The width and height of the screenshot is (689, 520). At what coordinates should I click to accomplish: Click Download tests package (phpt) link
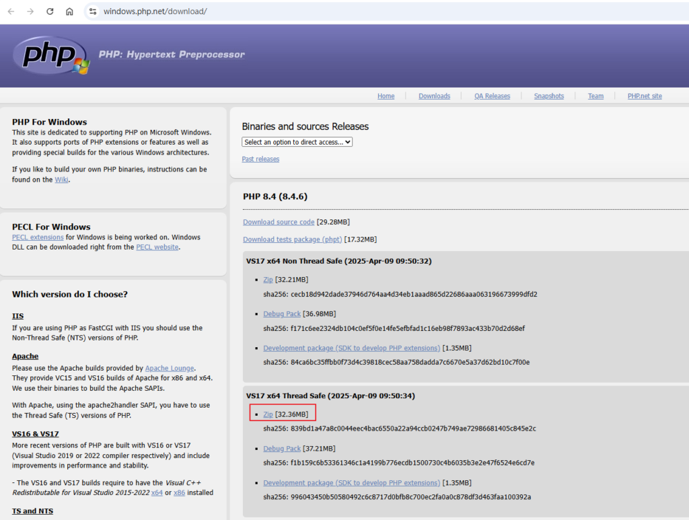[x=292, y=239]
